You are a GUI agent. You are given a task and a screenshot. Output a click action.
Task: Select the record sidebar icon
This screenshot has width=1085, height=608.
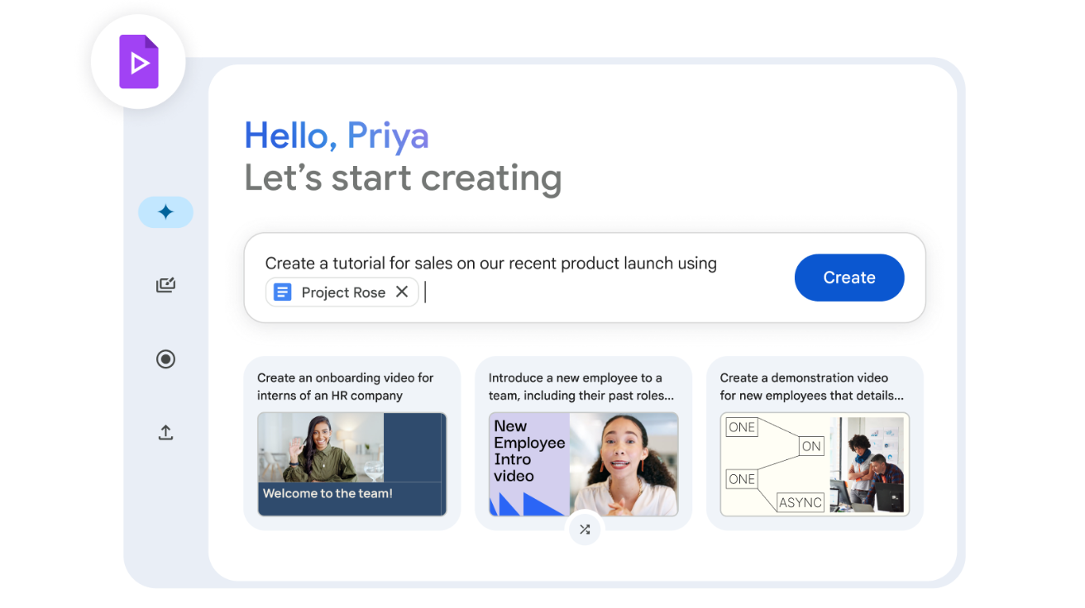coord(165,359)
